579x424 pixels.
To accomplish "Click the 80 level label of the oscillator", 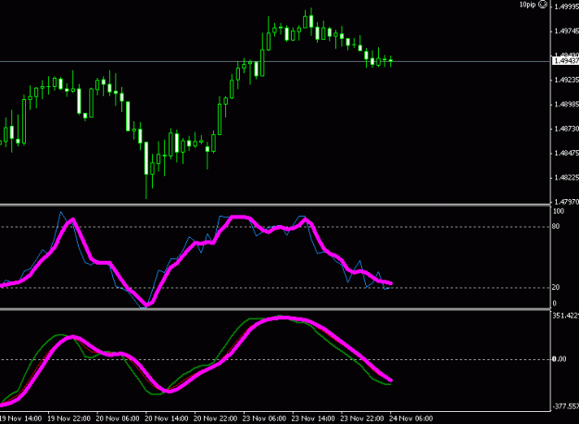I will click(x=556, y=227).
